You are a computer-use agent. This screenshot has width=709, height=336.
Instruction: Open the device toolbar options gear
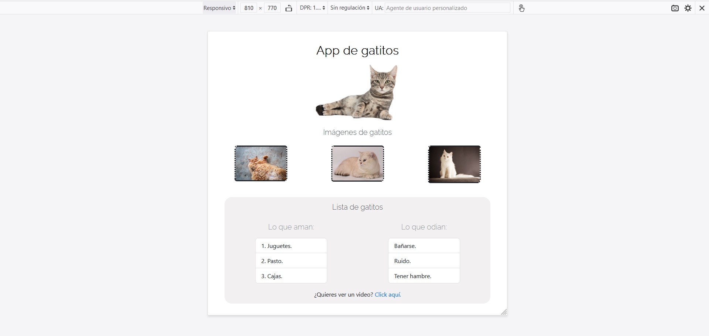(688, 8)
